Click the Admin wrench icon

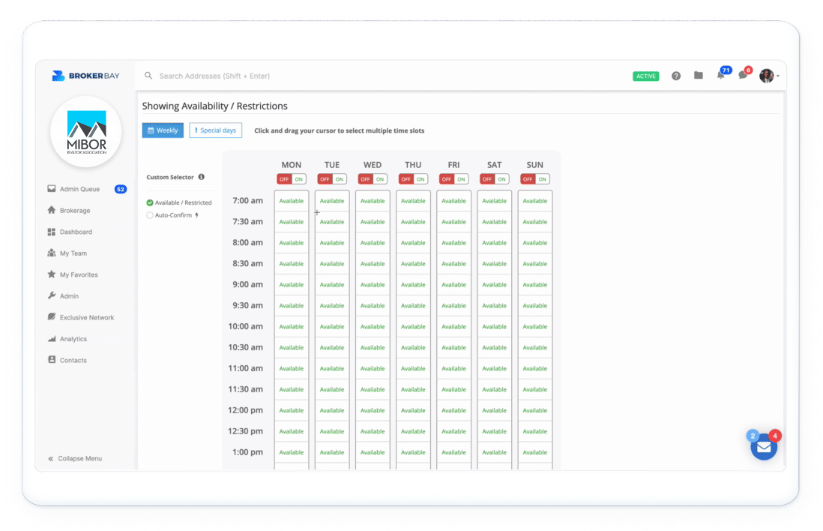(52, 295)
